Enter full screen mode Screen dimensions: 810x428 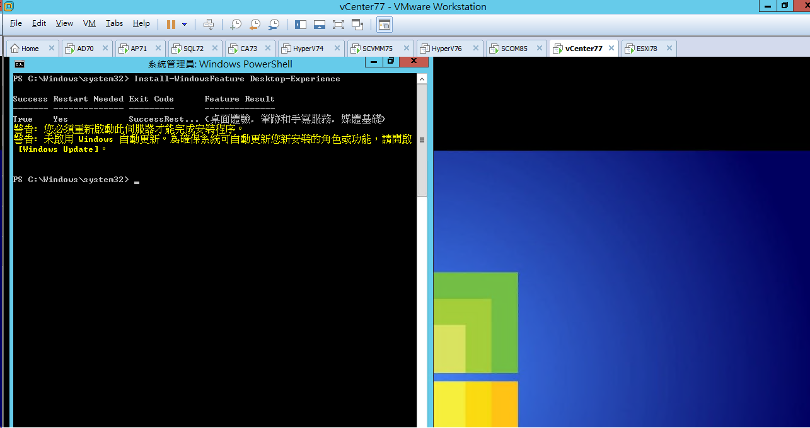point(338,25)
